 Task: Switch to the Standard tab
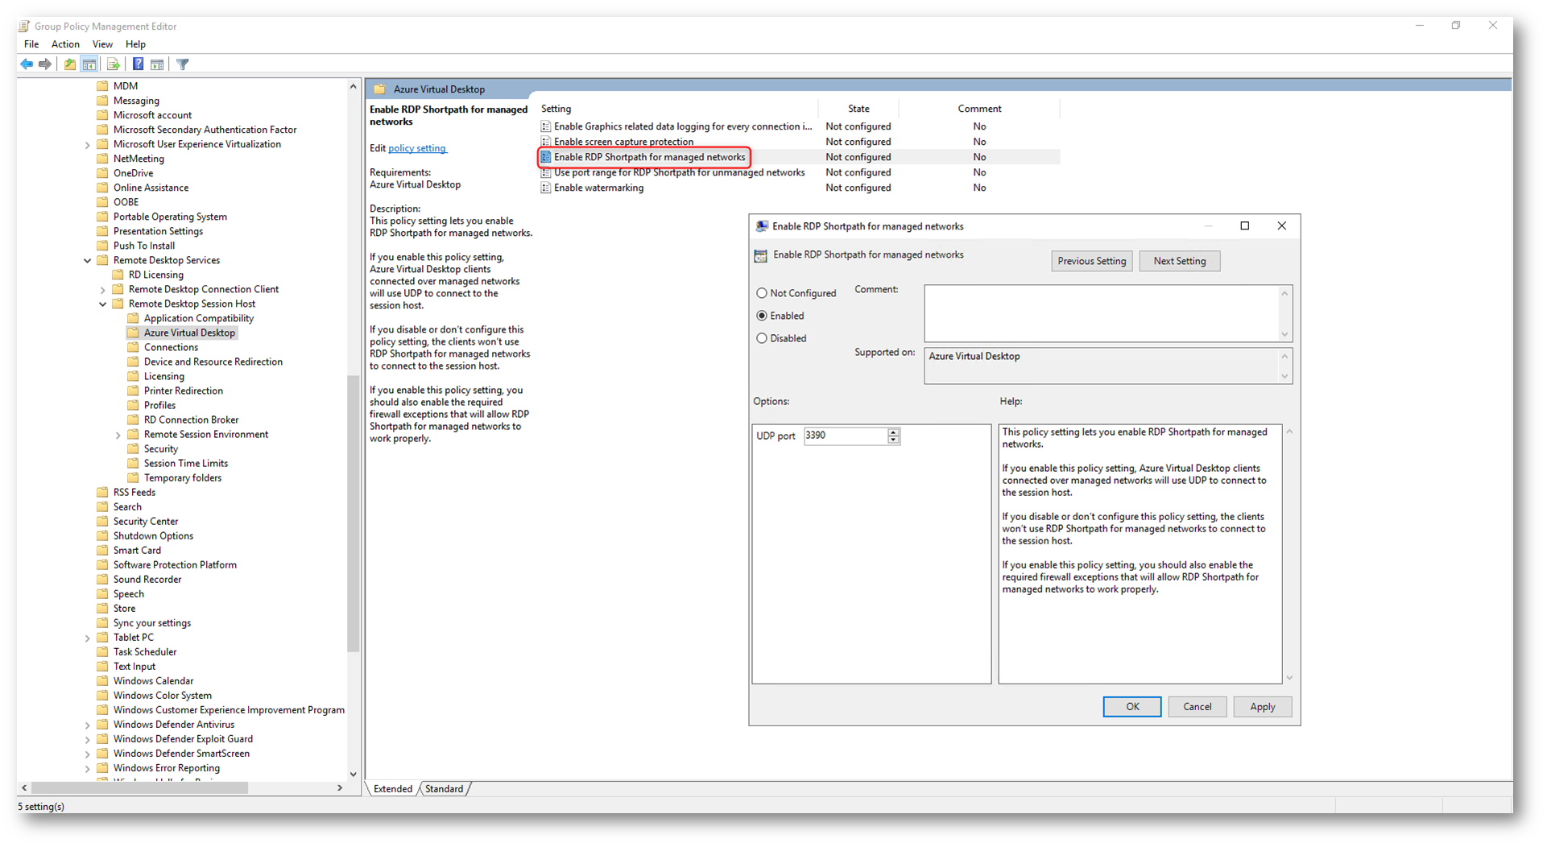coord(444,789)
